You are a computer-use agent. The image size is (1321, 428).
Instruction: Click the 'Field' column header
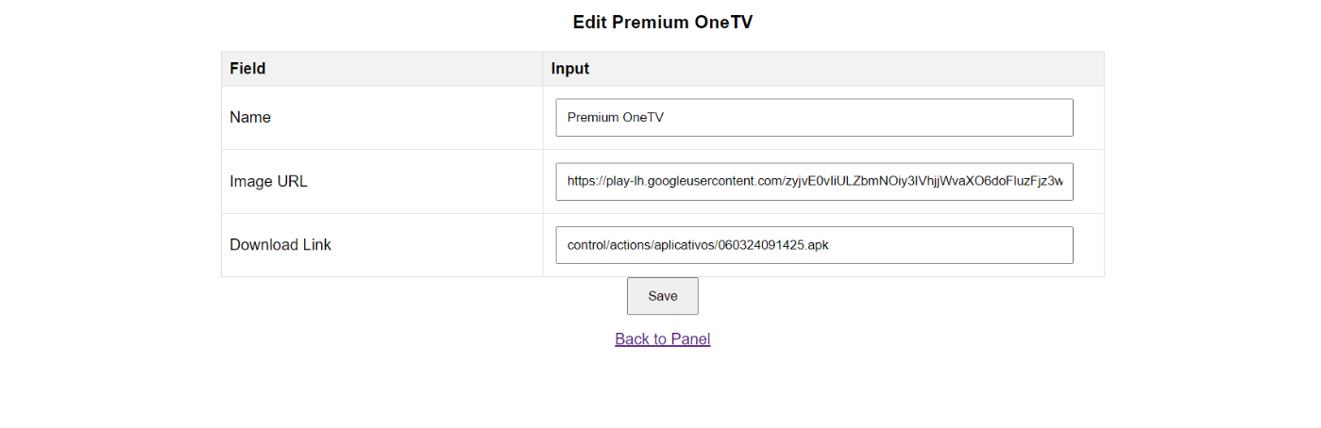tap(247, 69)
